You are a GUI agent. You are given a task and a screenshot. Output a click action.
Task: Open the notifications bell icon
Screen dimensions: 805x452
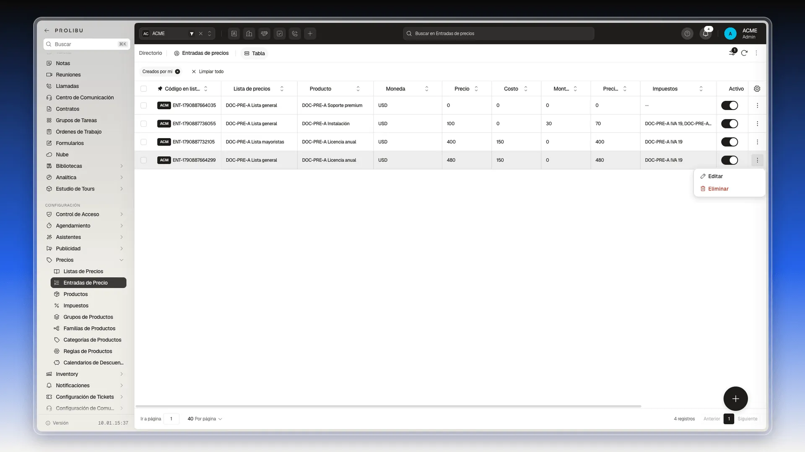pos(706,33)
